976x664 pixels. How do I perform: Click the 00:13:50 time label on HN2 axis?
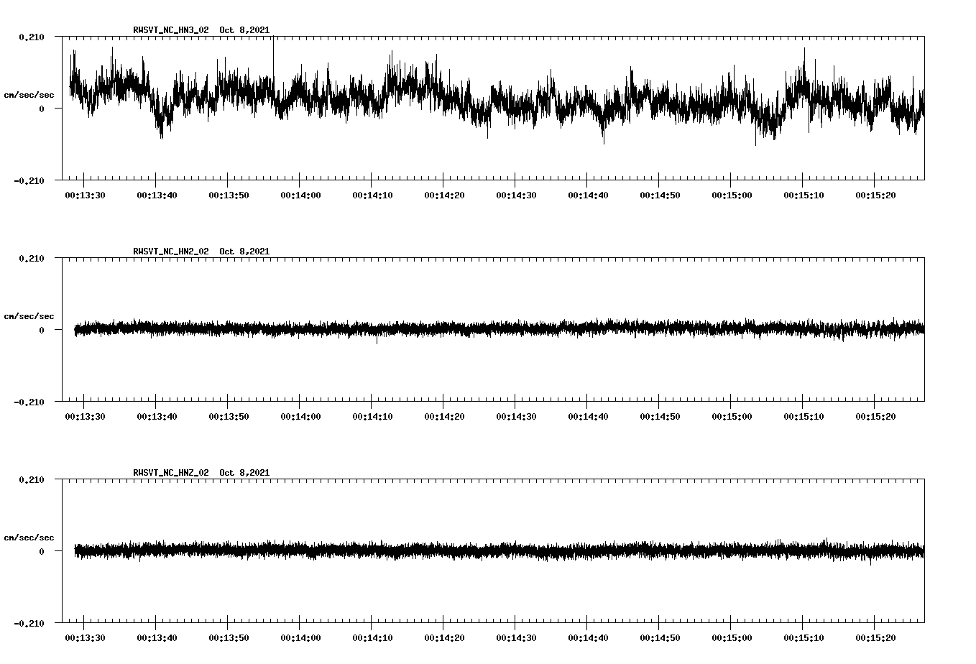[229, 417]
